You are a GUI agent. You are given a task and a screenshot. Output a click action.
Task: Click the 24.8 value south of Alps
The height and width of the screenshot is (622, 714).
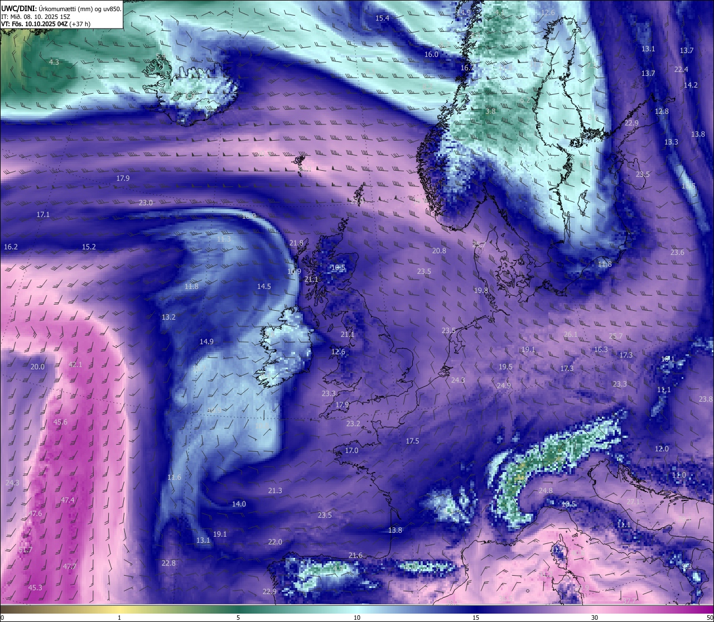coord(546,490)
